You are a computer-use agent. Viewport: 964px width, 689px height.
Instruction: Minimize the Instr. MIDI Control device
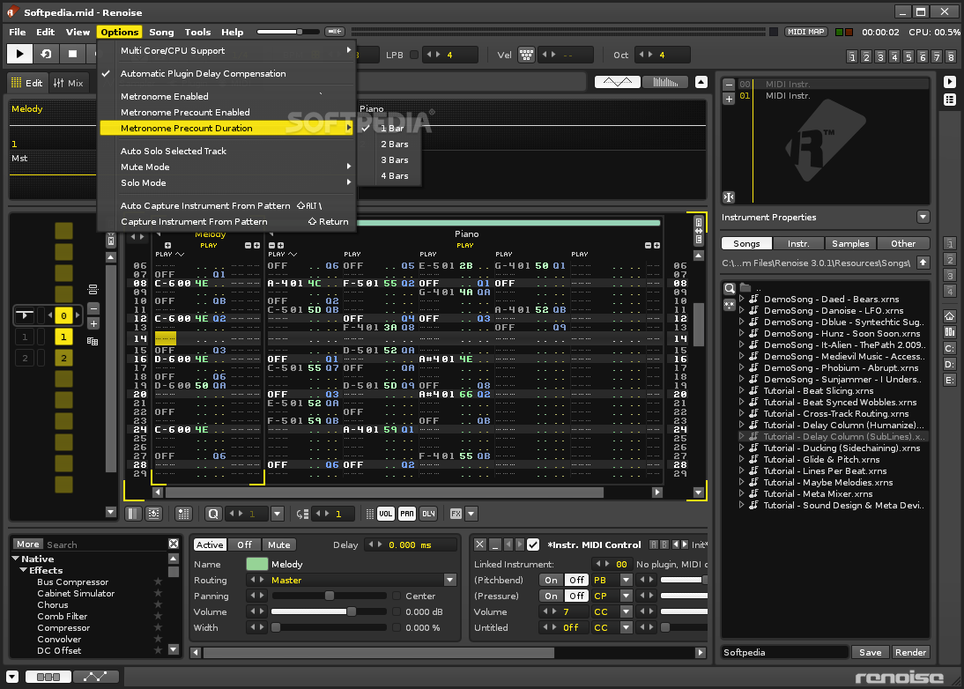pyautogui.click(x=495, y=545)
